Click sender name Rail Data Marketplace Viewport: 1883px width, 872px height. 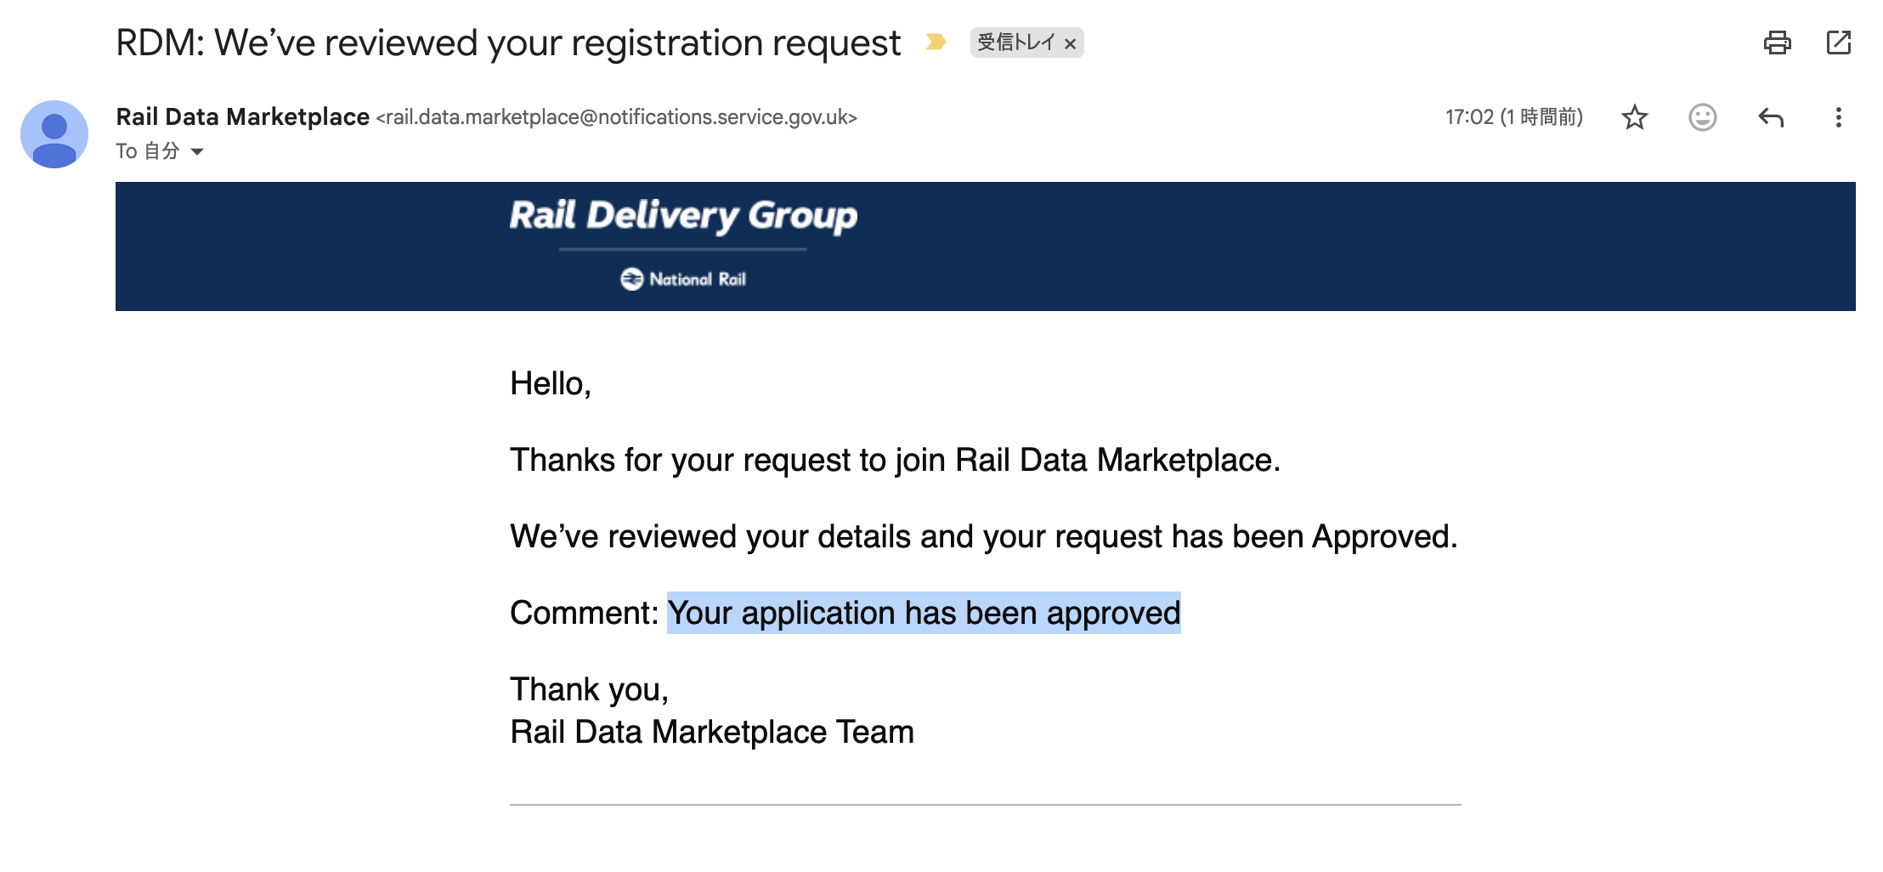pyautogui.click(x=242, y=116)
